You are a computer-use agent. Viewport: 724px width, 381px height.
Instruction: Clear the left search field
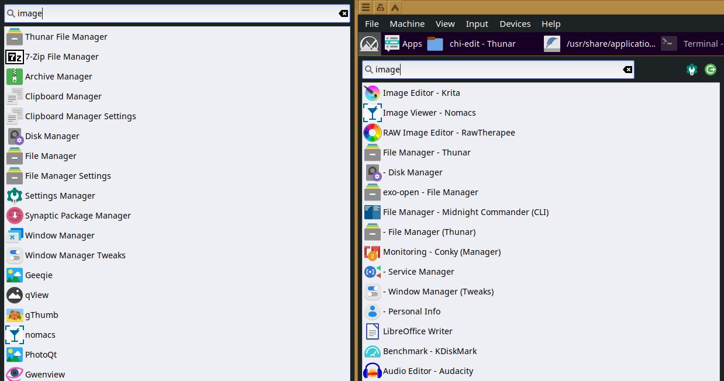[343, 13]
